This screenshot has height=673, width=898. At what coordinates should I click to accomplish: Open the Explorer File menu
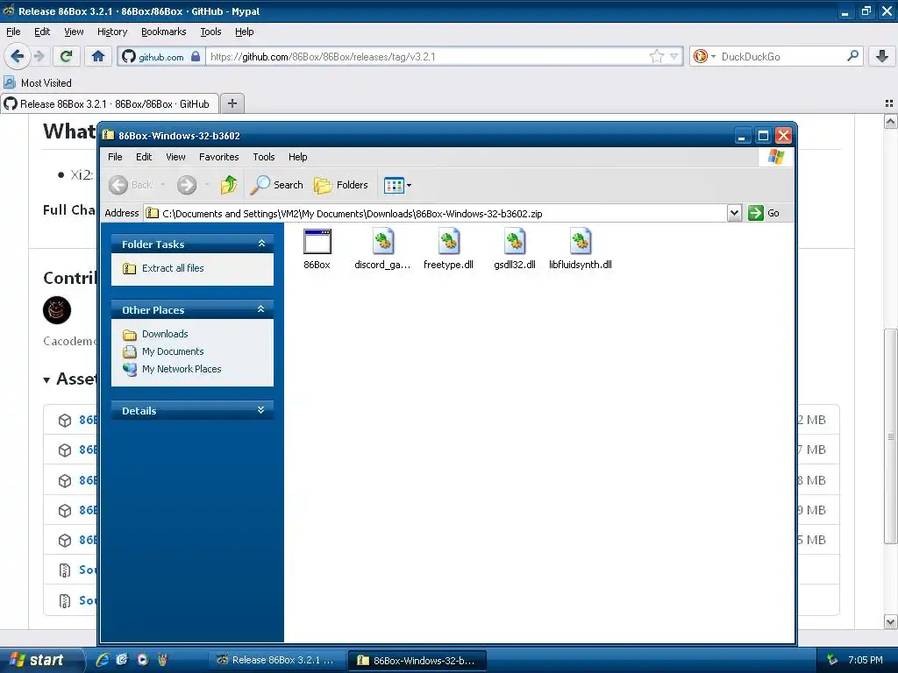coord(115,157)
